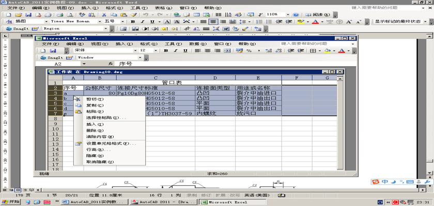Screen dimensions: 434x206
Task: Open the Word zoom 110% dropdown
Action: tap(288, 14)
